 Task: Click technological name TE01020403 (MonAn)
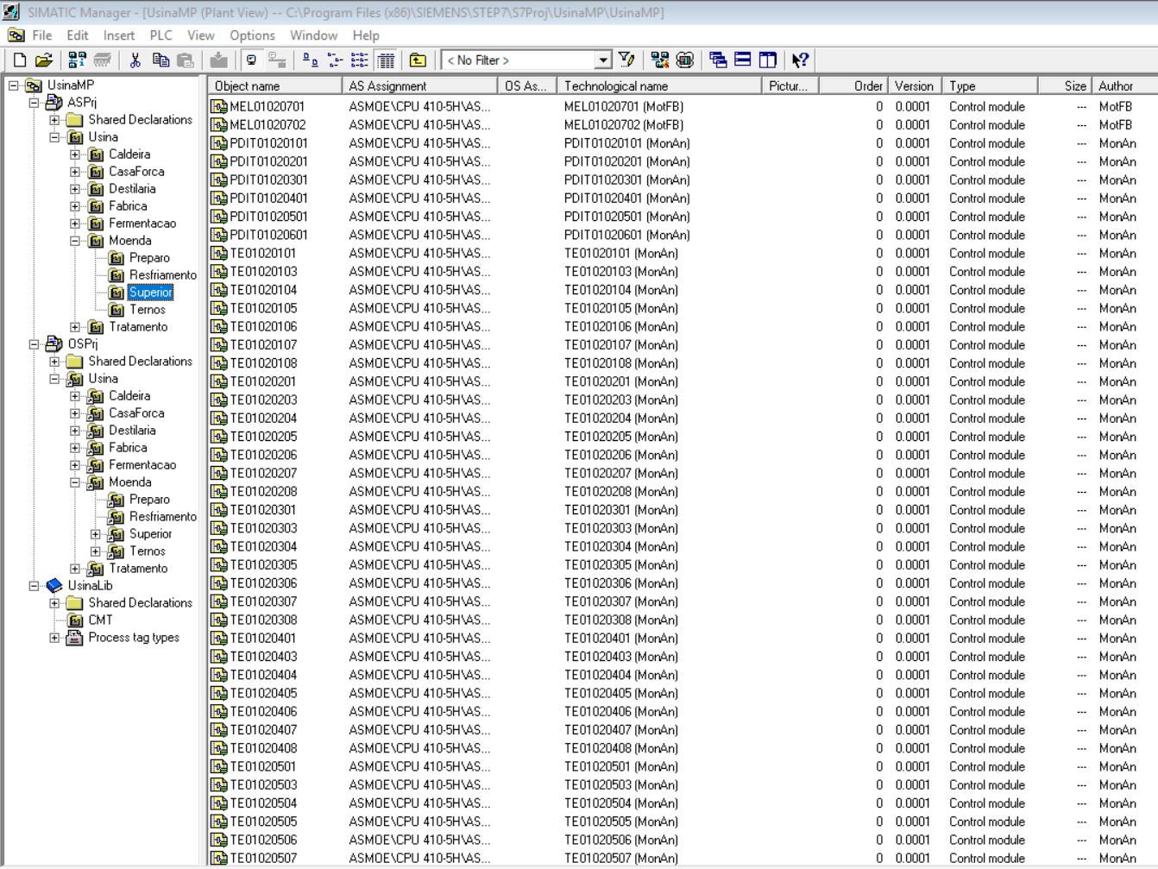pyautogui.click(x=621, y=657)
